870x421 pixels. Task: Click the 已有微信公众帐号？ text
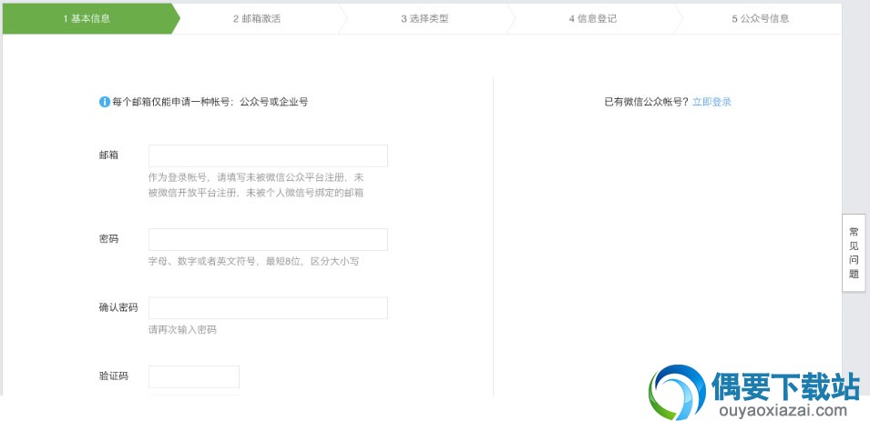click(647, 102)
